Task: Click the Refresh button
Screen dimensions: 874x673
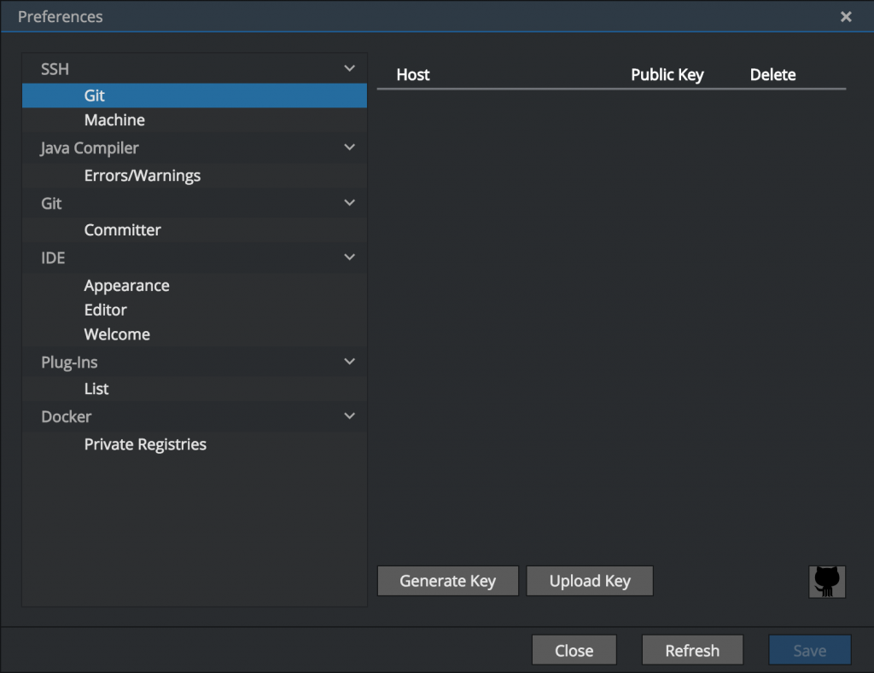Action: tap(692, 650)
